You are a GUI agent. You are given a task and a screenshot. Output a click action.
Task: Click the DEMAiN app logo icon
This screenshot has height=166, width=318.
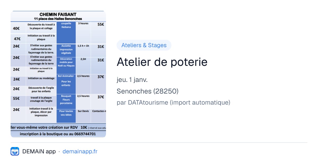pyautogui.click(x=15, y=152)
